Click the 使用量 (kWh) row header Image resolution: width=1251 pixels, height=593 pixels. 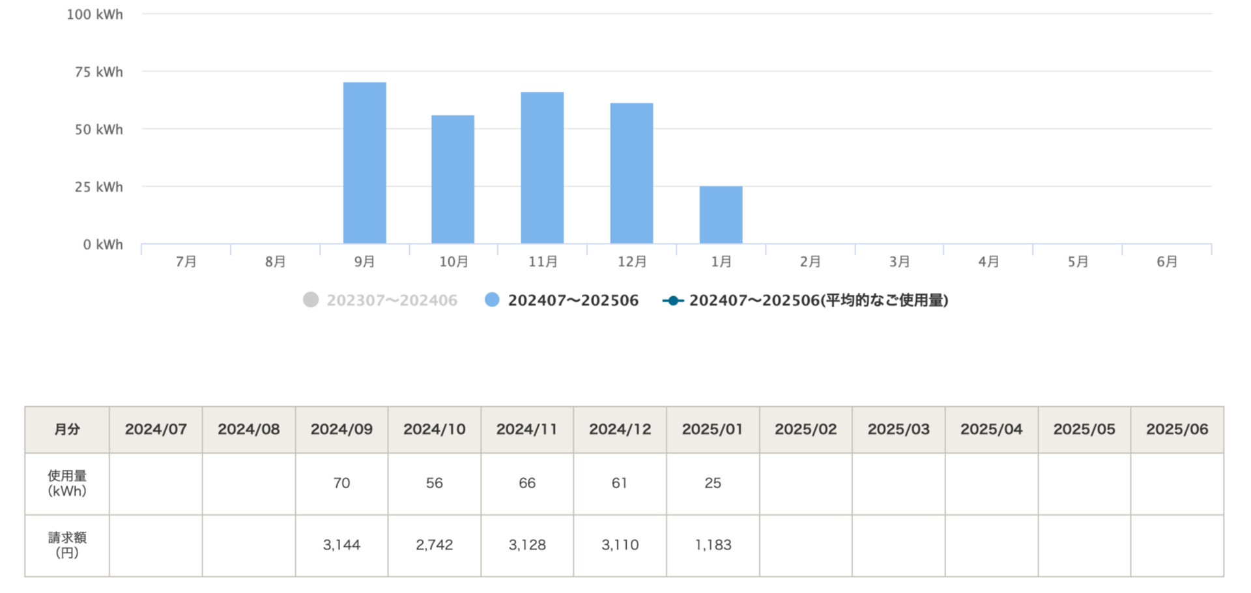click(x=67, y=484)
